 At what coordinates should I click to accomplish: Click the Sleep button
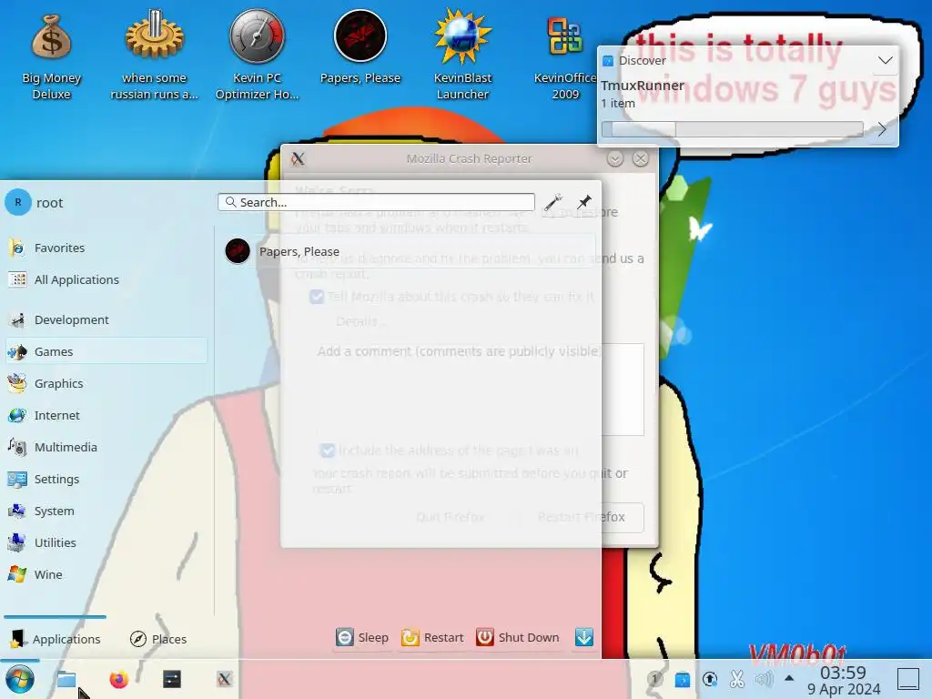coord(362,637)
